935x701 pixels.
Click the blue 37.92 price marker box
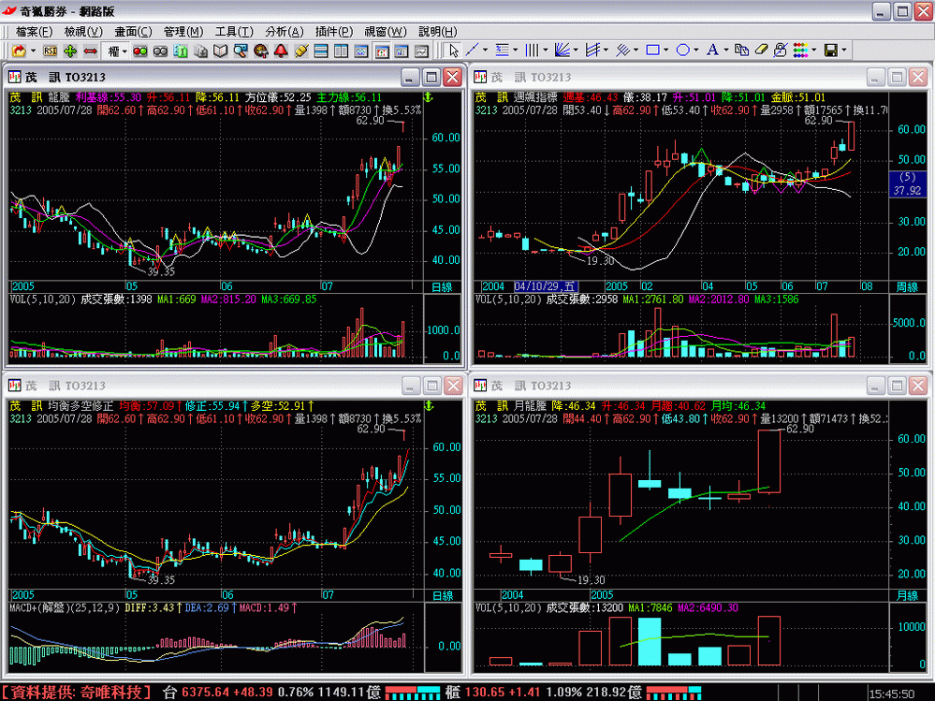point(907,184)
